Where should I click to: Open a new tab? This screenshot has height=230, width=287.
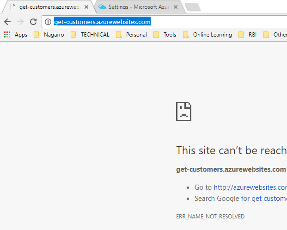tap(193, 7)
